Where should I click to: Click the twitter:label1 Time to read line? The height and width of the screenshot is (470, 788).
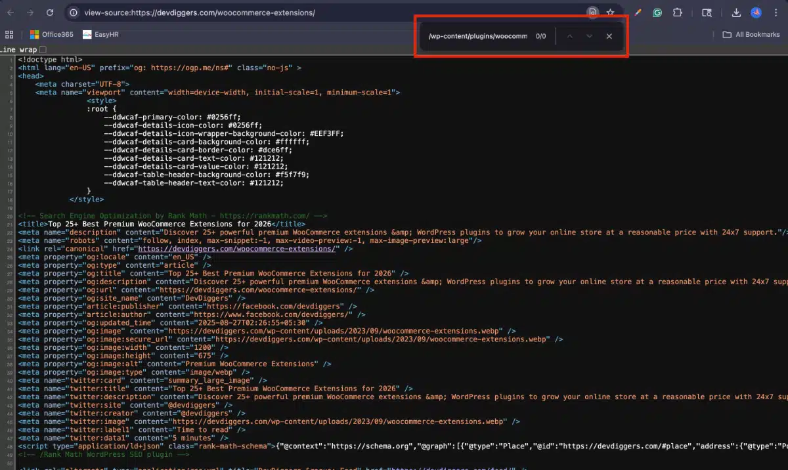(x=131, y=429)
